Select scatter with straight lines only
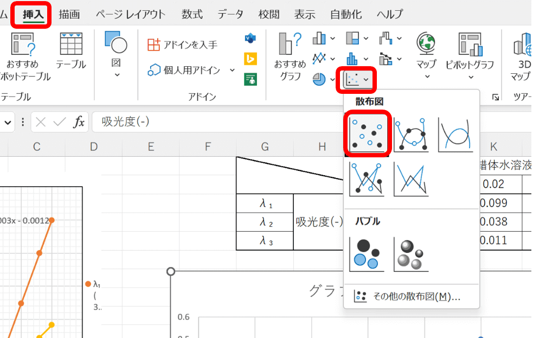The width and height of the screenshot is (533, 338). pos(412,179)
